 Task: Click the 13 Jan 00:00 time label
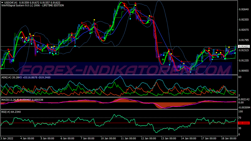169,138
